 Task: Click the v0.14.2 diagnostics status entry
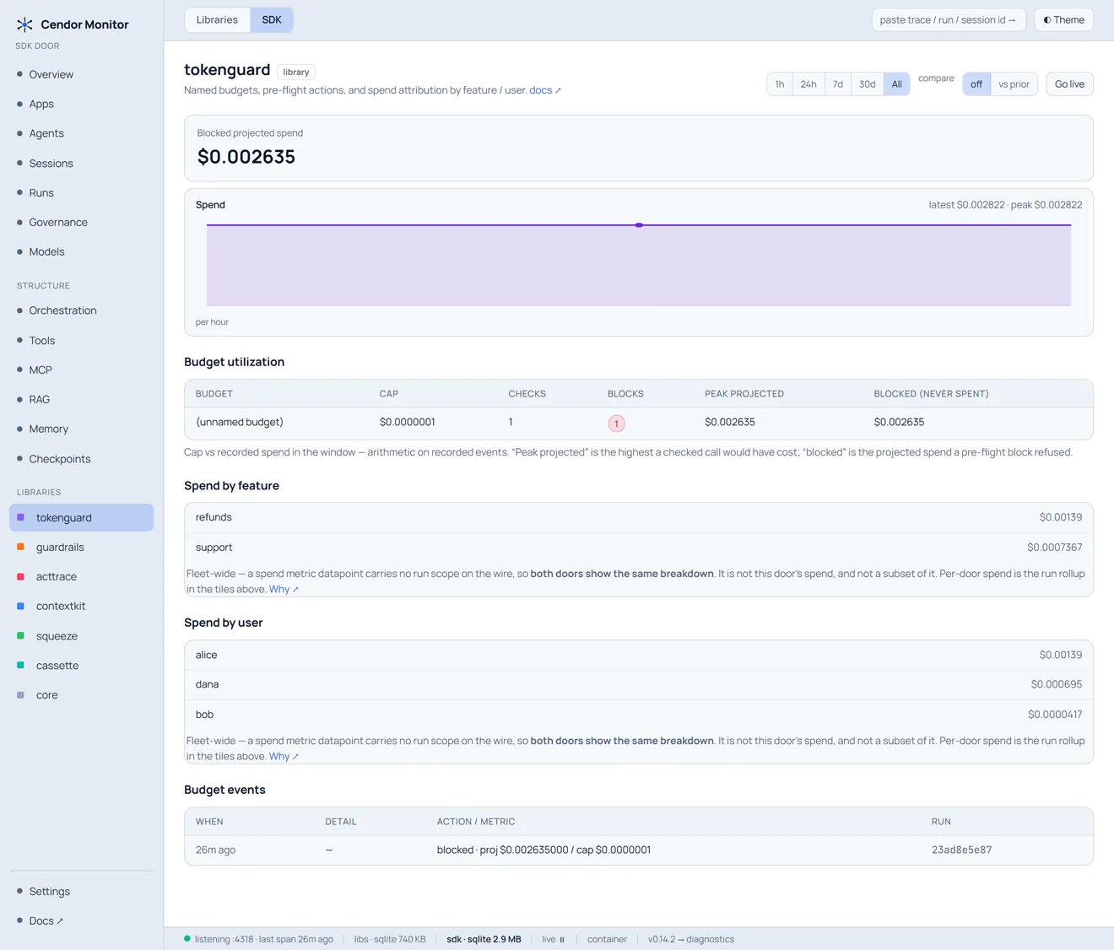pos(691,939)
